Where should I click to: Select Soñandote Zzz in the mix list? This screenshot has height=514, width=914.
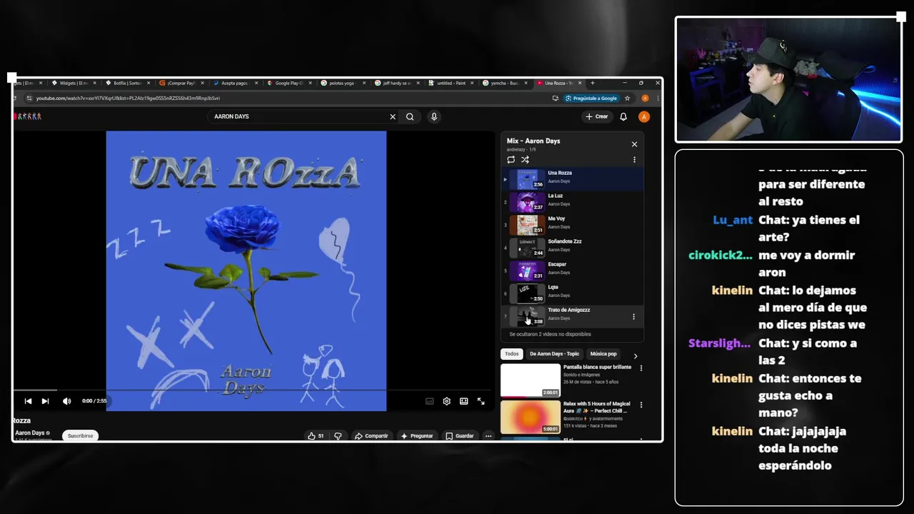[573, 247]
